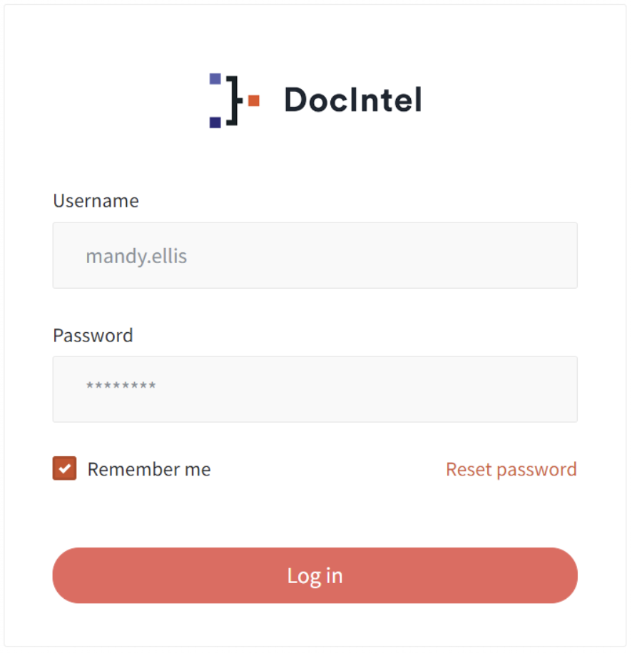Click the DocIntel brand header area
Viewport: 632px width, 653px height.
coord(314,100)
